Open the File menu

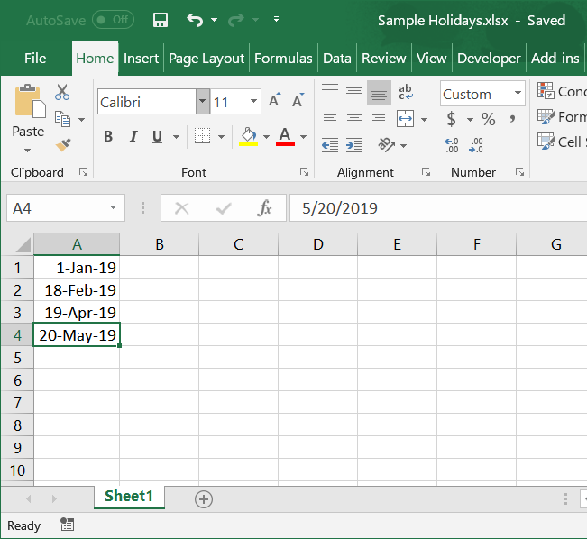(x=35, y=59)
